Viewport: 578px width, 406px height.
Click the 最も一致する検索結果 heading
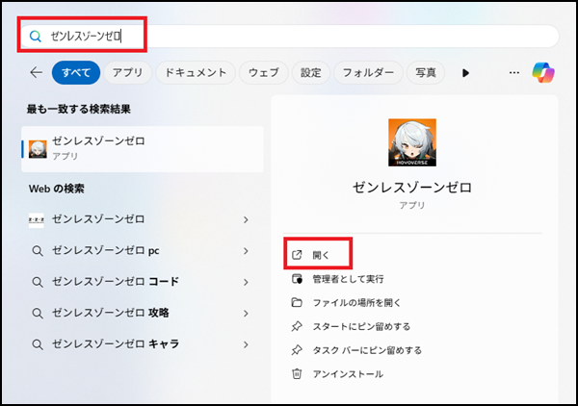(79, 109)
